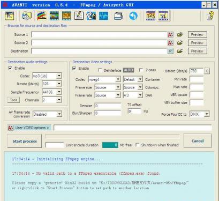Viewport: 219px width, 201px height.
Task: Click the P button beside Destination field
Action: tap(170, 51)
